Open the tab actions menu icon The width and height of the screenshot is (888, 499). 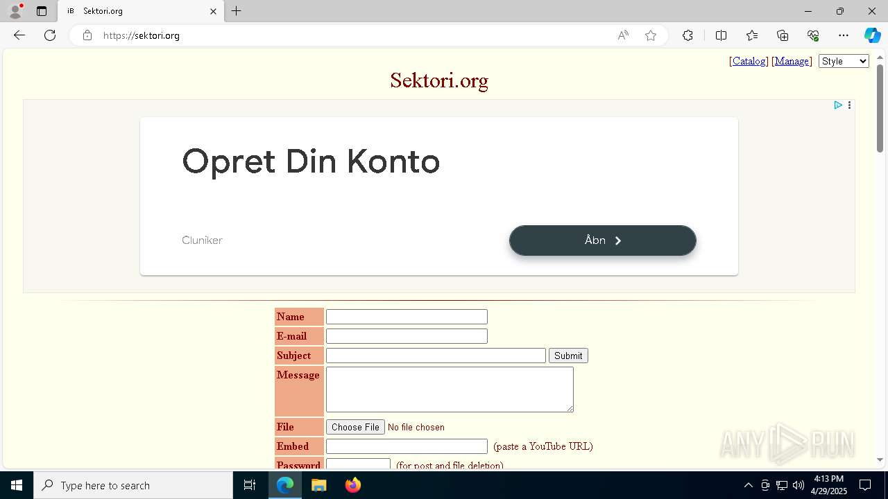pyautogui.click(x=42, y=11)
